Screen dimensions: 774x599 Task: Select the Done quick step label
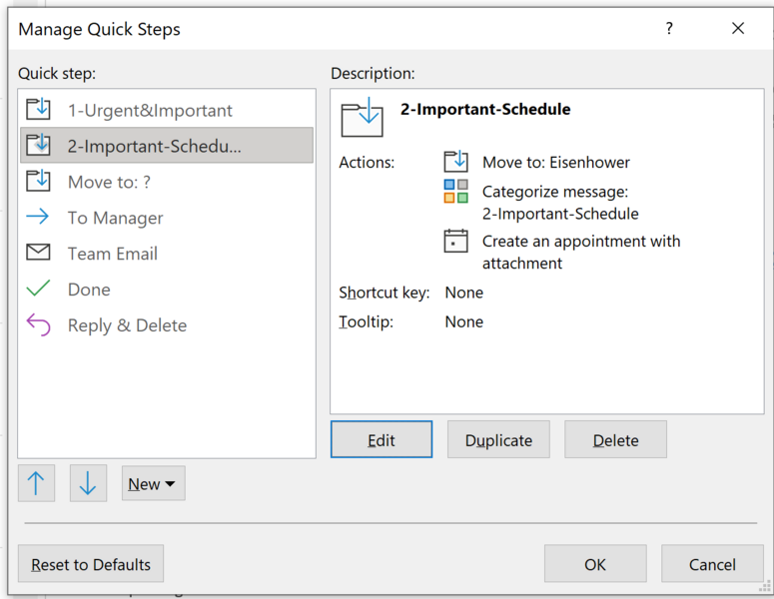pos(89,290)
